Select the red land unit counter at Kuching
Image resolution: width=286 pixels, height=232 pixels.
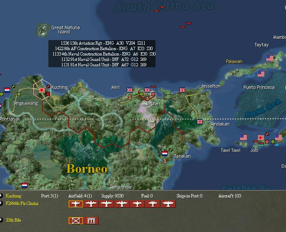click(48, 94)
